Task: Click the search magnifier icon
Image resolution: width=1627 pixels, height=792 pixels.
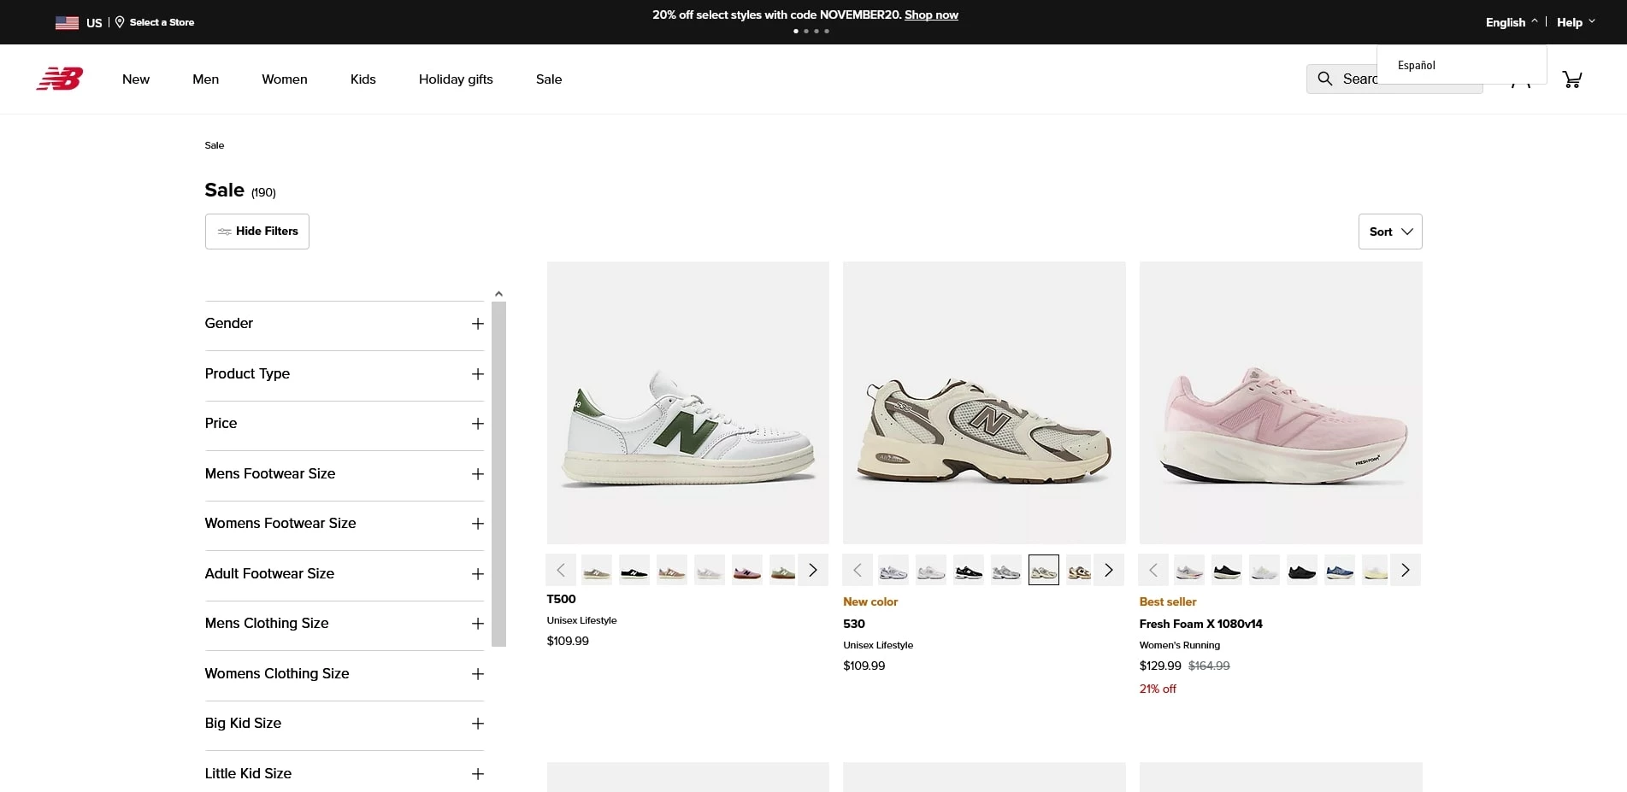Action: click(x=1325, y=79)
